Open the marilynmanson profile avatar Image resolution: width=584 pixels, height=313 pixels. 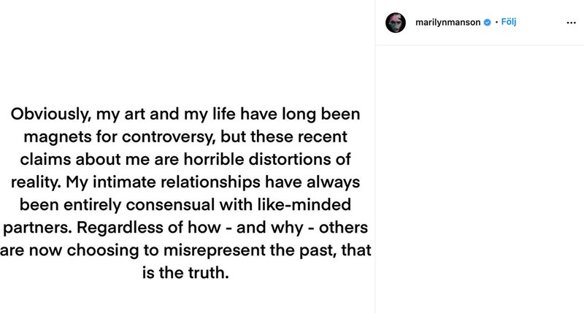pyautogui.click(x=396, y=23)
